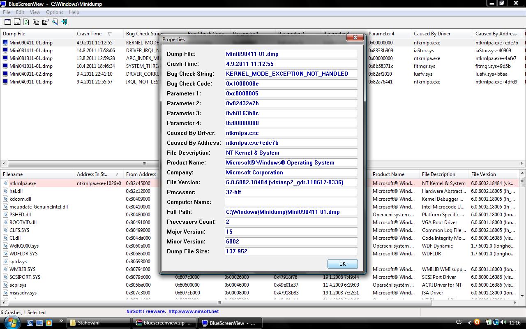Open the Windows Start orb
The width and height of the screenshot is (526, 329).
12,322
